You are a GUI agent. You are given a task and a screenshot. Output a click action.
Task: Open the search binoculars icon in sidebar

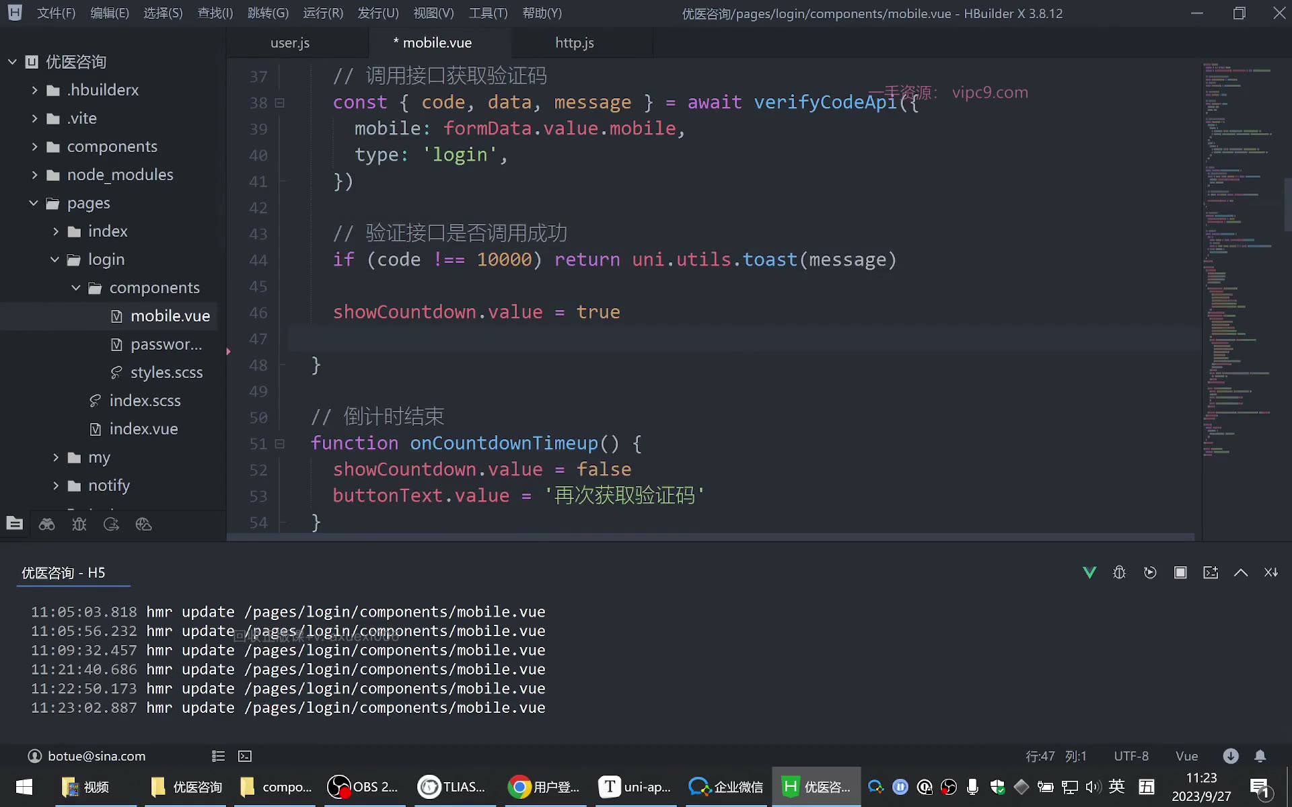pos(47,524)
